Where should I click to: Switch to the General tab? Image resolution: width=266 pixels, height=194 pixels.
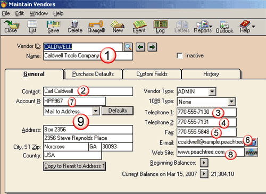[x=34, y=74]
